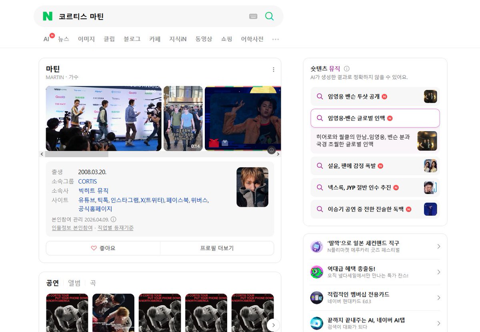
Task: Switch to the 동영상 tab
Action: coord(204,39)
